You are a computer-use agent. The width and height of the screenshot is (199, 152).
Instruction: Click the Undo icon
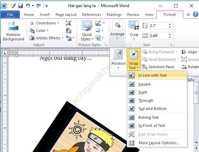point(28,5)
